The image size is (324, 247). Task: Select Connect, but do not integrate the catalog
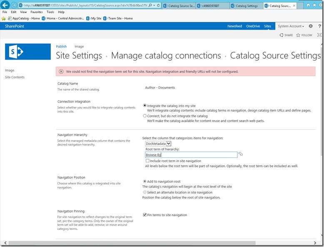145,116
